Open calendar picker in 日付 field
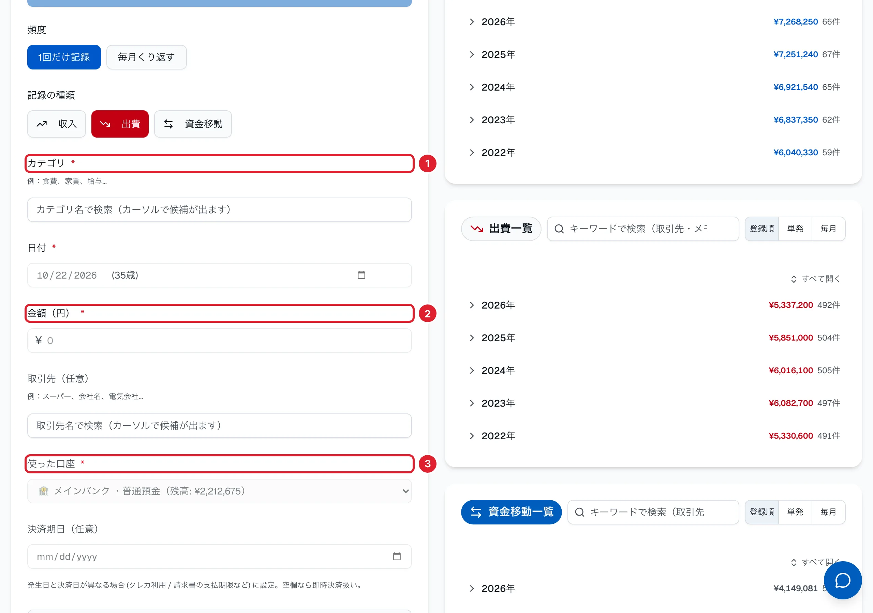 coord(361,275)
